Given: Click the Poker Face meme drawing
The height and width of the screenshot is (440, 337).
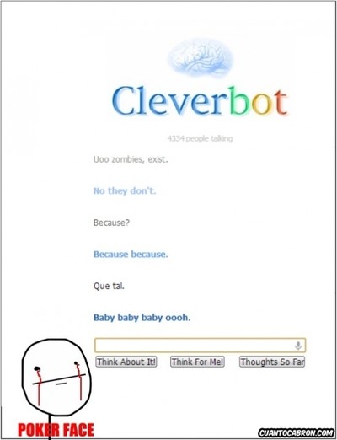Looking at the screenshot, I should point(56,385).
